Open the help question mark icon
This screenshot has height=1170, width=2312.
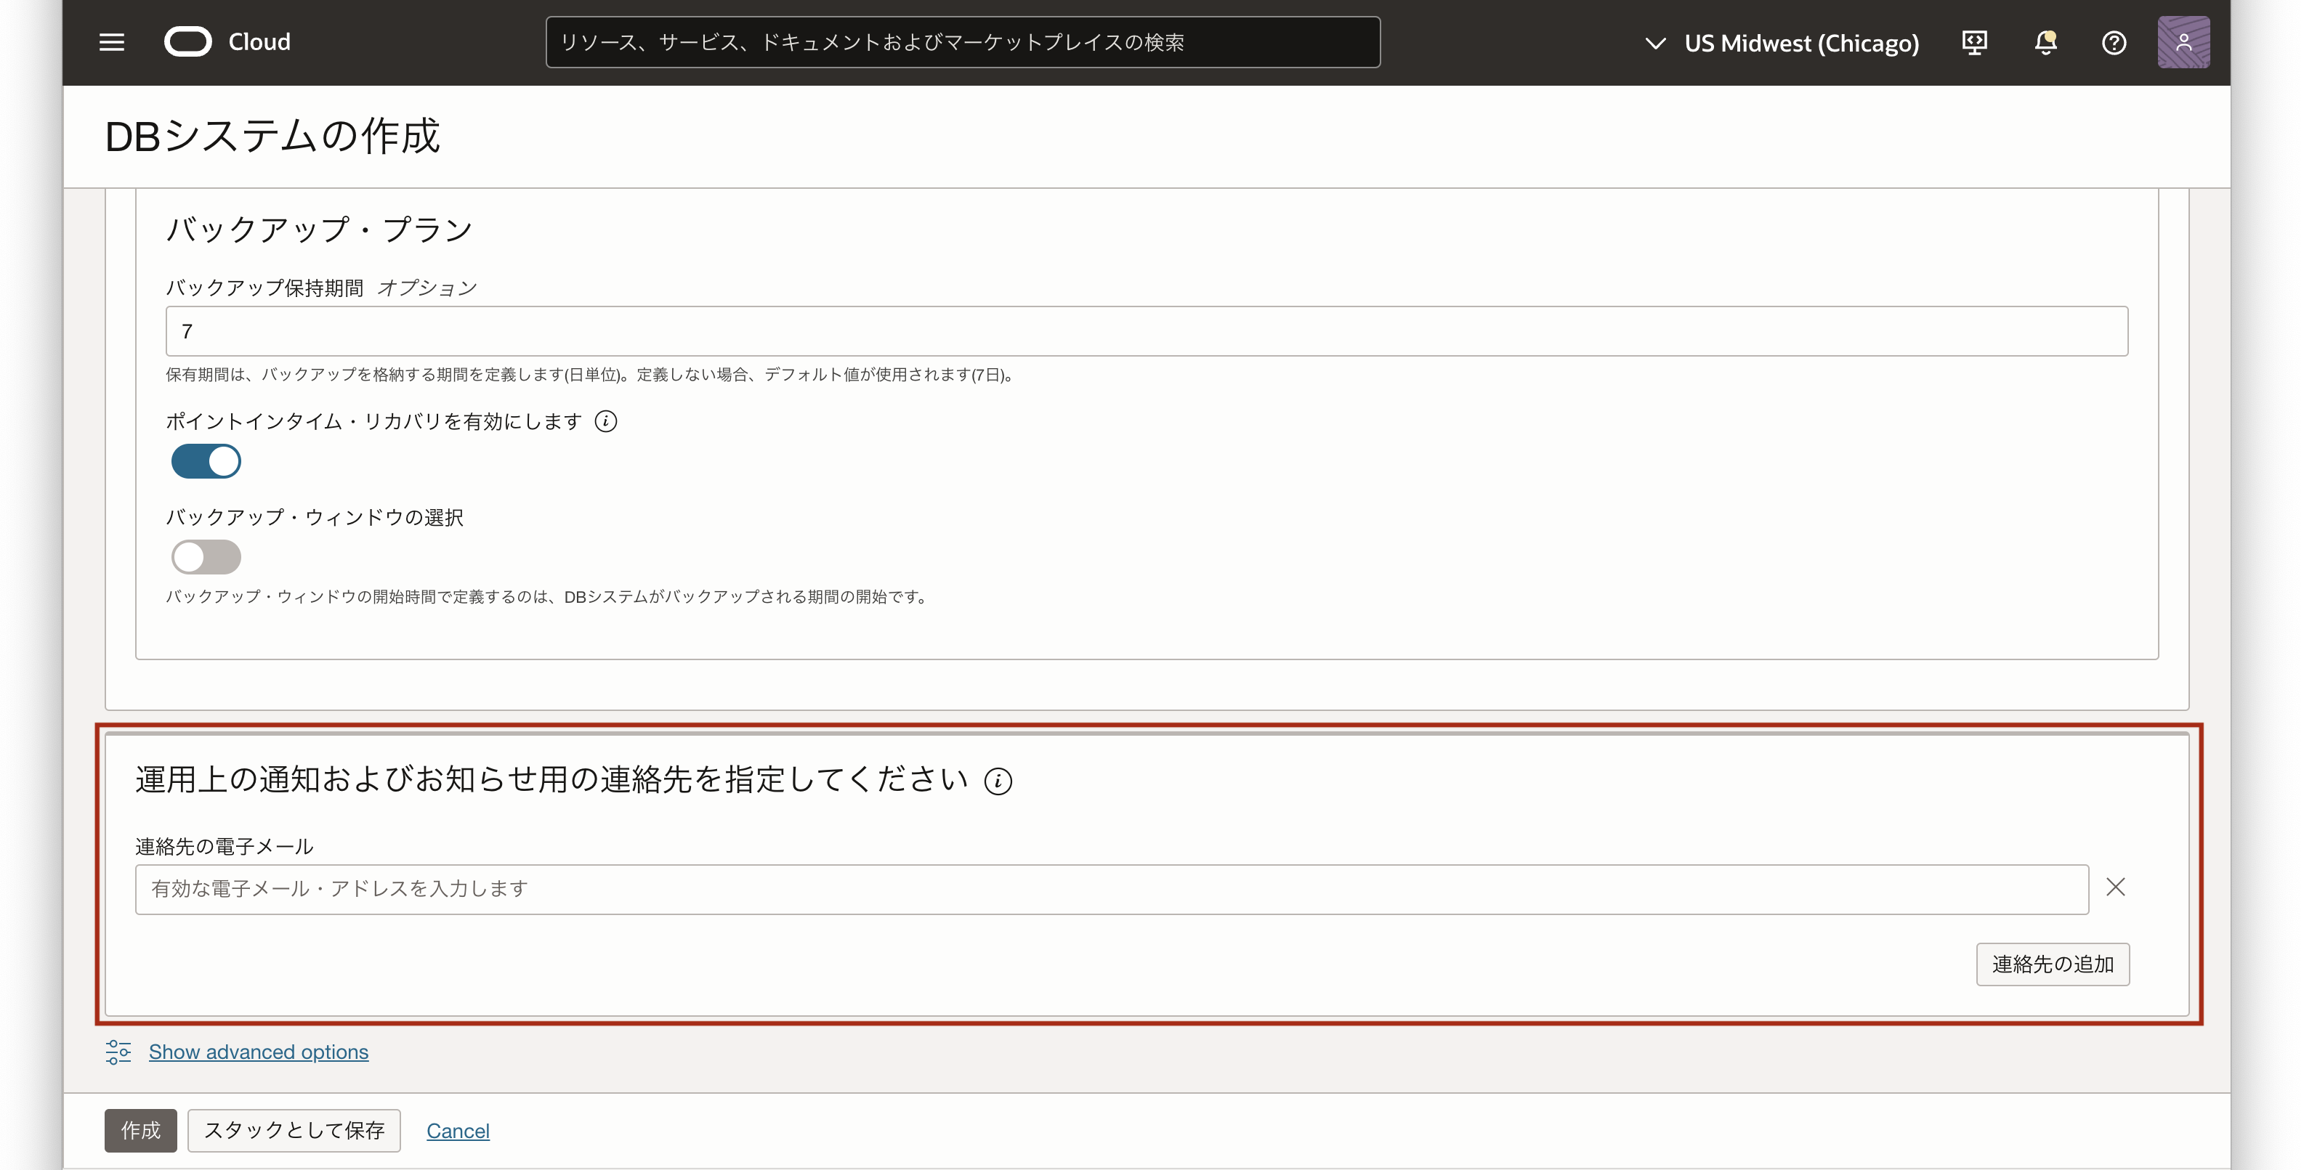(x=2114, y=42)
